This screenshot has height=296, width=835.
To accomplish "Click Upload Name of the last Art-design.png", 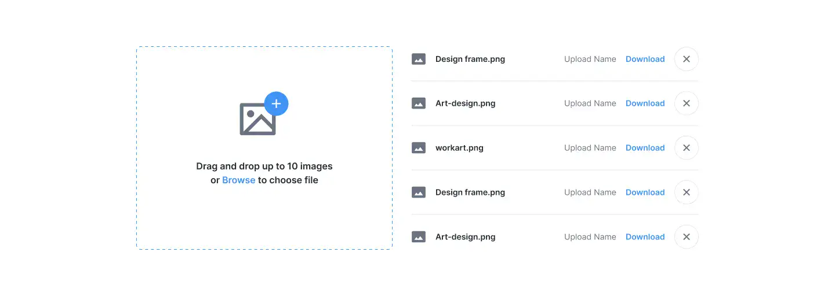I will (590, 237).
